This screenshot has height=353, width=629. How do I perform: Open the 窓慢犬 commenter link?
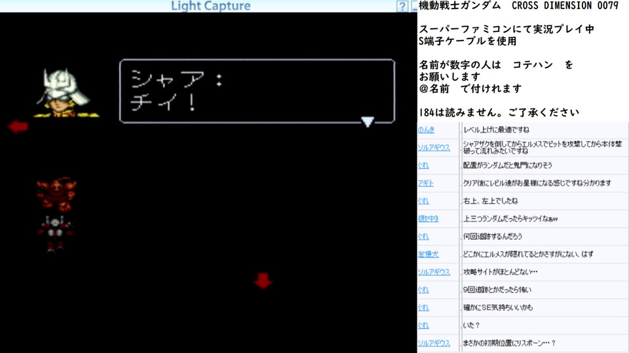click(428, 254)
